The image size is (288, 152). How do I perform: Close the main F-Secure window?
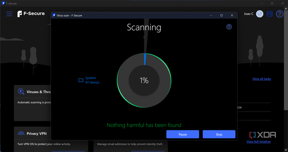pyautogui.click(x=283, y=3)
